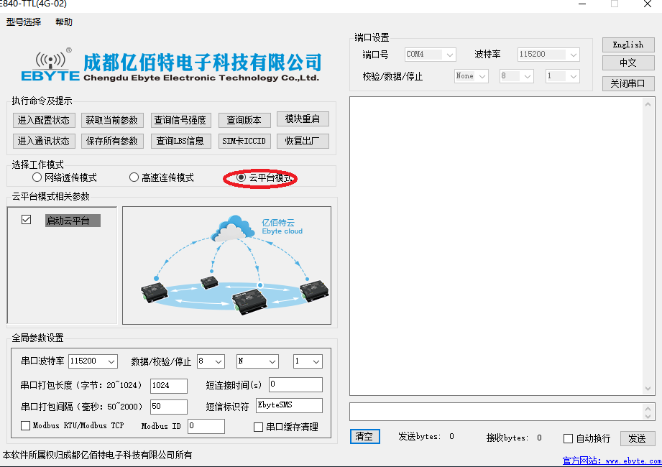Select the 高速连传模式 radio button
The width and height of the screenshot is (662, 467).
click(x=134, y=177)
